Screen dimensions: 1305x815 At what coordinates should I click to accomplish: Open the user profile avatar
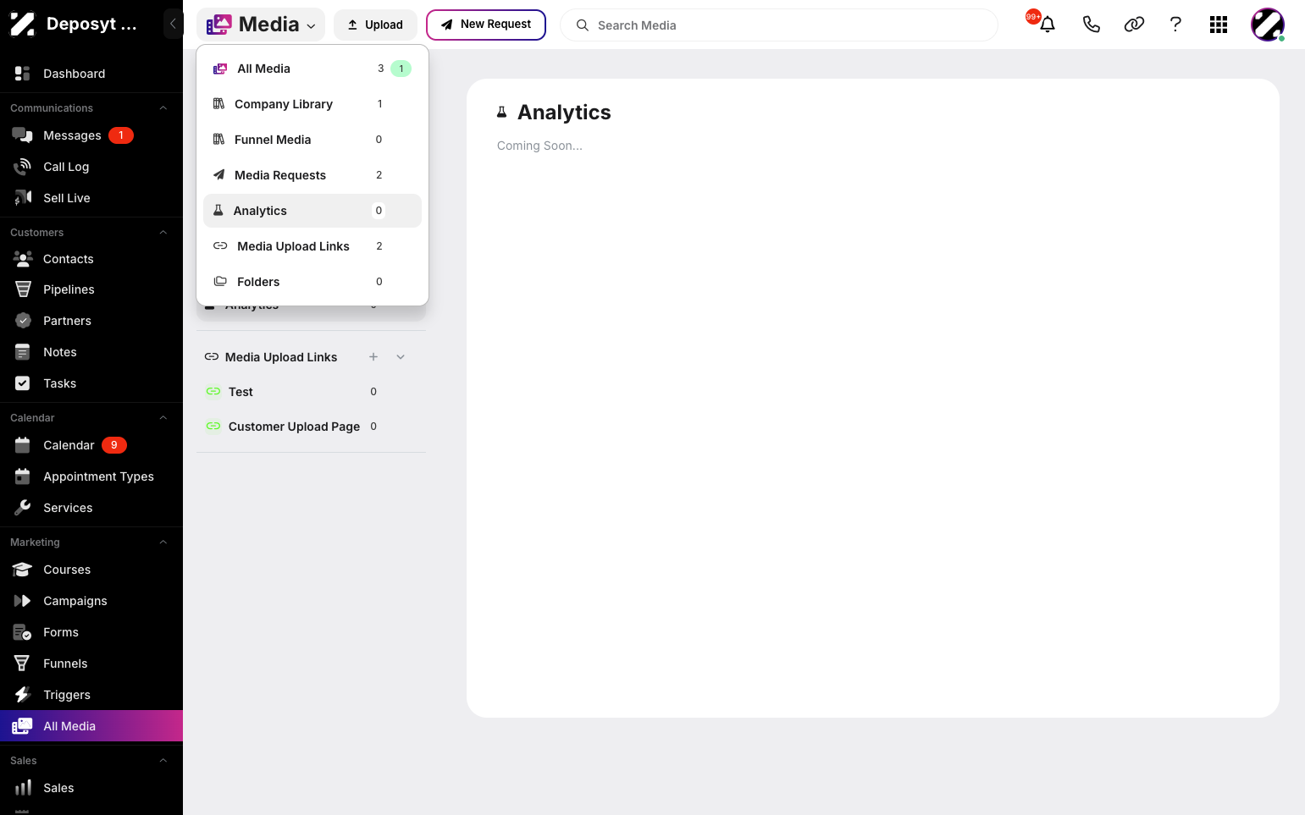click(1268, 25)
